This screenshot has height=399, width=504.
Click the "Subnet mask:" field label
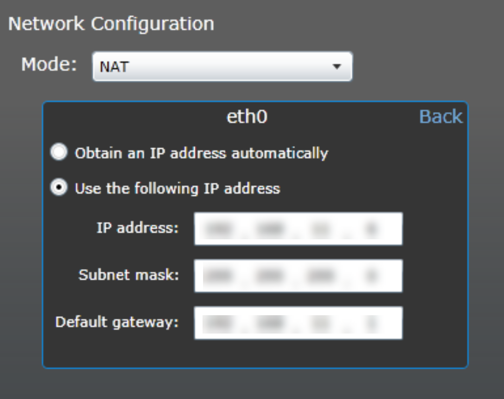click(x=129, y=275)
